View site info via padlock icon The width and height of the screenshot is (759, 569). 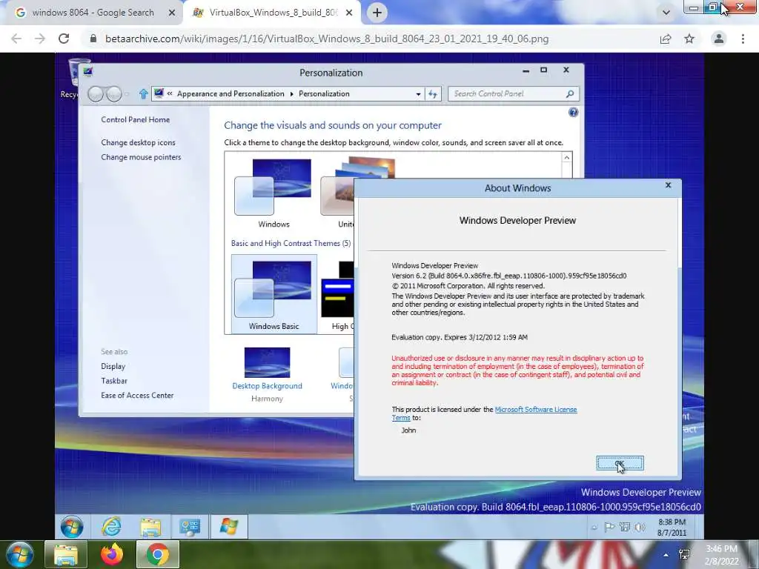coord(93,39)
